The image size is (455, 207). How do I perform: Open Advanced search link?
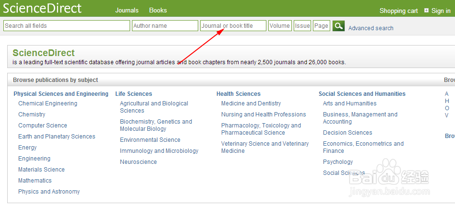coord(371,28)
